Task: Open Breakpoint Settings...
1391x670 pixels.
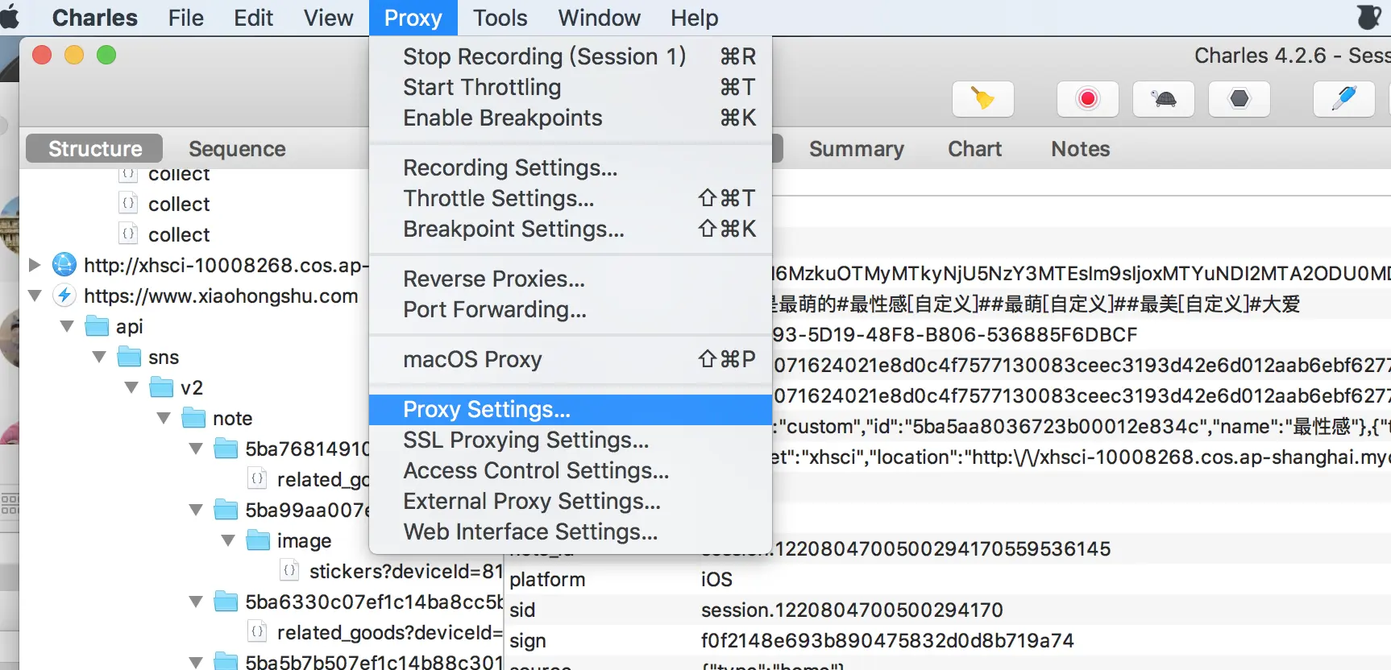Action: [x=571, y=230]
